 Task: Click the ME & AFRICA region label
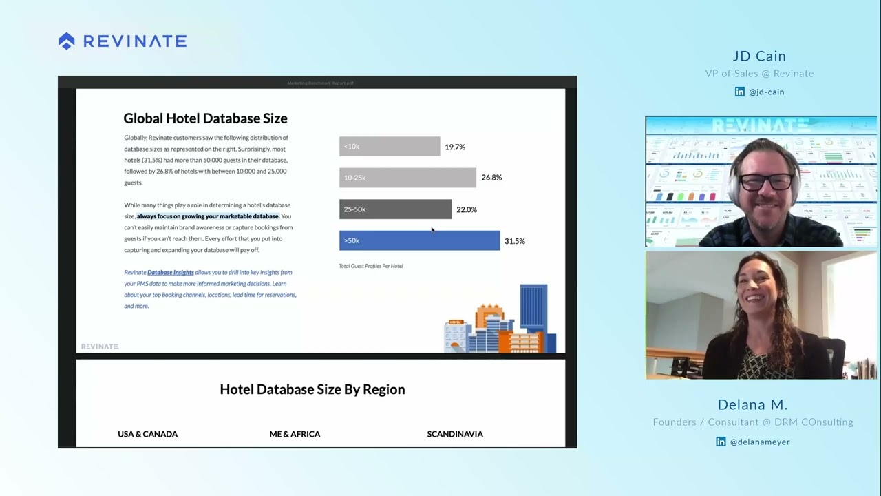295,434
